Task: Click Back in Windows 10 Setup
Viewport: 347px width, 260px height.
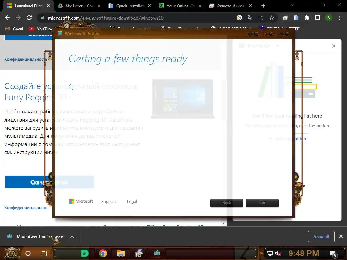Action: coord(227,203)
